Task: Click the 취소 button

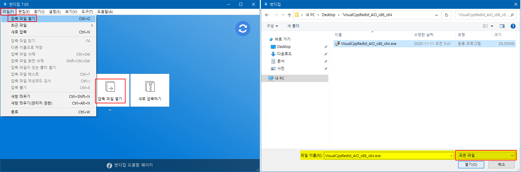Action: point(501,164)
